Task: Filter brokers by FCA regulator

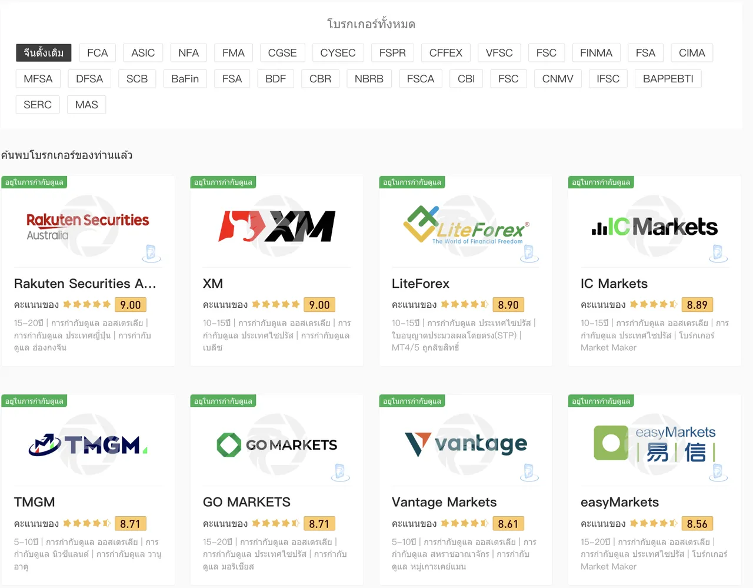Action: coord(98,53)
